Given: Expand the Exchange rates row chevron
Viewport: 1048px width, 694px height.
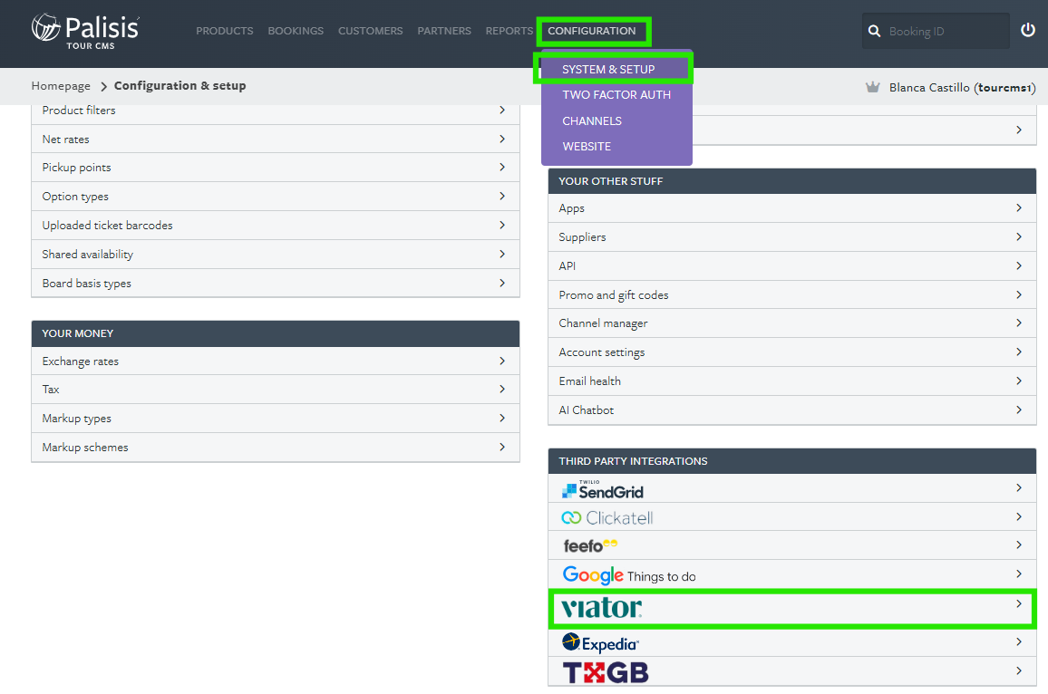Looking at the screenshot, I should point(502,361).
